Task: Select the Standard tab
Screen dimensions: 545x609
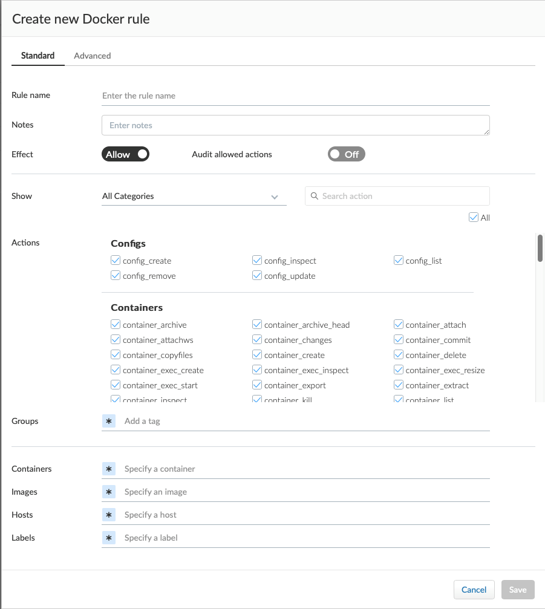Action: click(x=38, y=56)
